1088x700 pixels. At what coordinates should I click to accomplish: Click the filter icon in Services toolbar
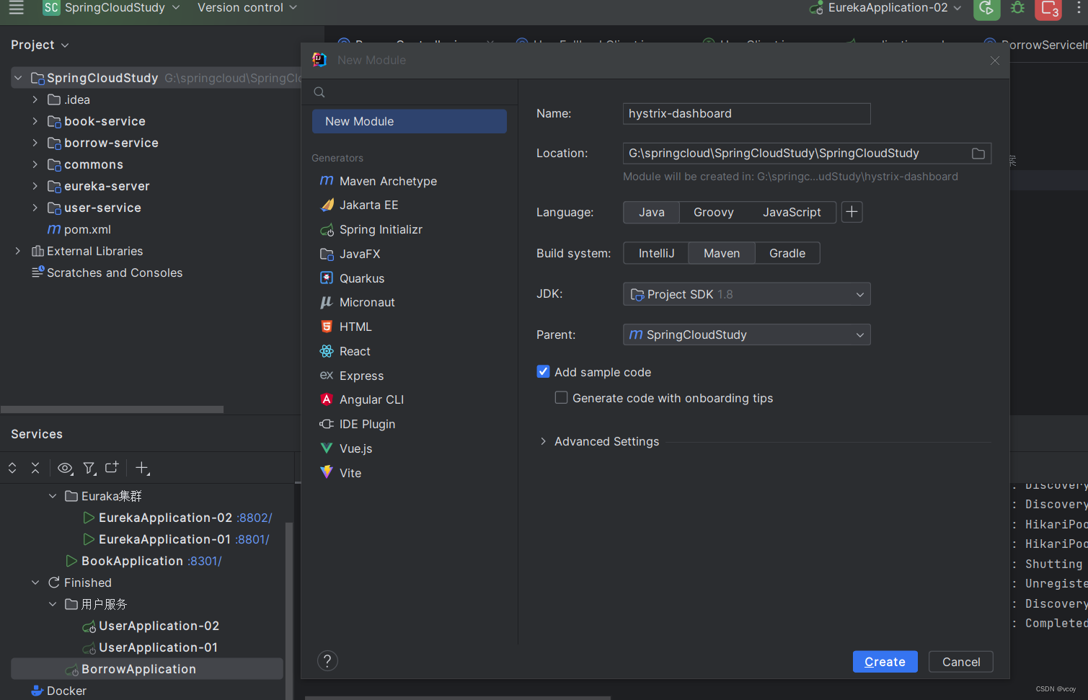89,468
